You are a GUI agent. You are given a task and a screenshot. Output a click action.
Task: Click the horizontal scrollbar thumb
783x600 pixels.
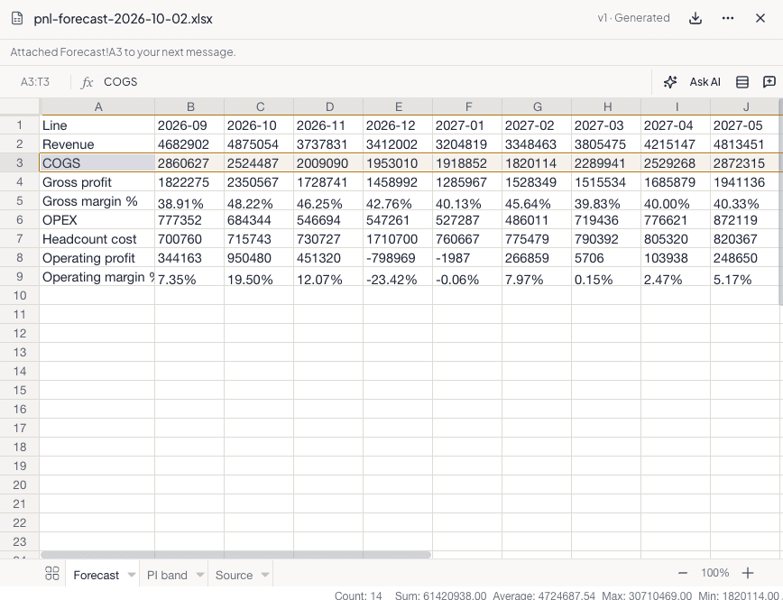pyautogui.click(x=235, y=555)
